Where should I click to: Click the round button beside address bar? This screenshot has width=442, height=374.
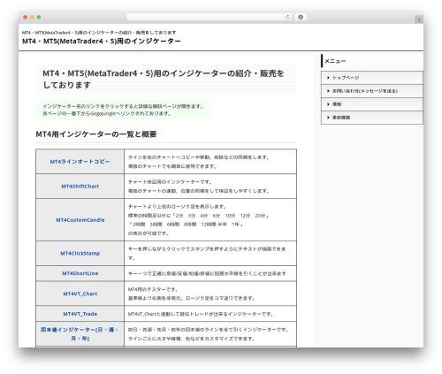(x=301, y=17)
